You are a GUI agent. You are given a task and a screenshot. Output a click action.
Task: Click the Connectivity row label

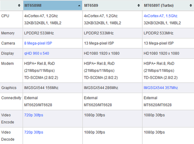point(11,98)
